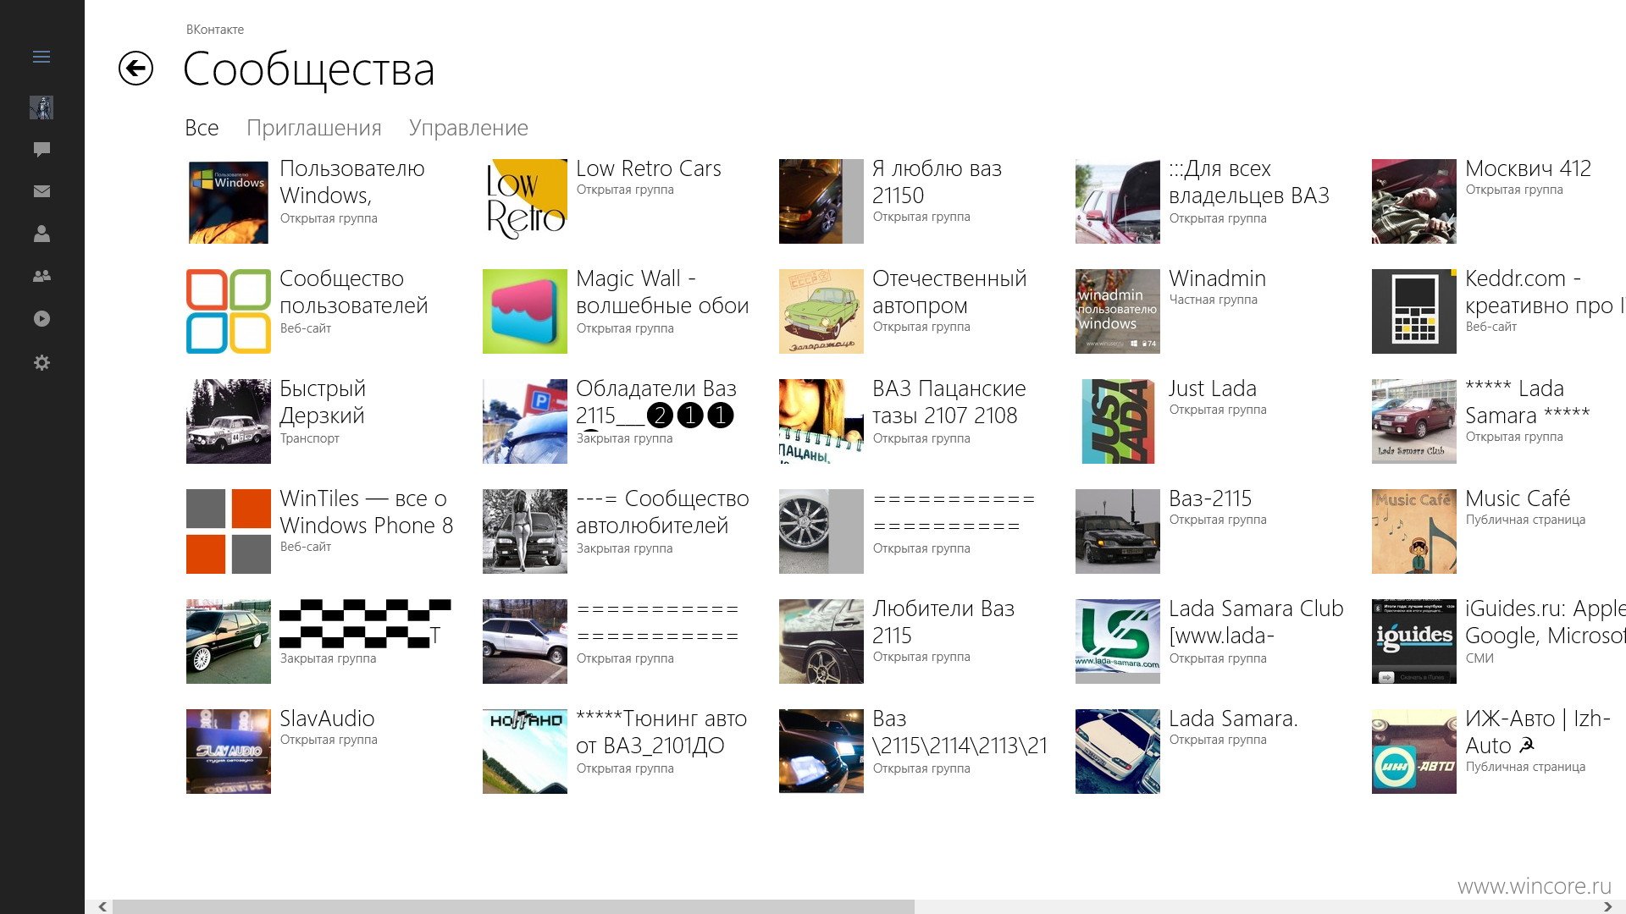Image resolution: width=1626 pixels, height=914 pixels.
Task: Switch to the Управление tab
Action: point(468,128)
